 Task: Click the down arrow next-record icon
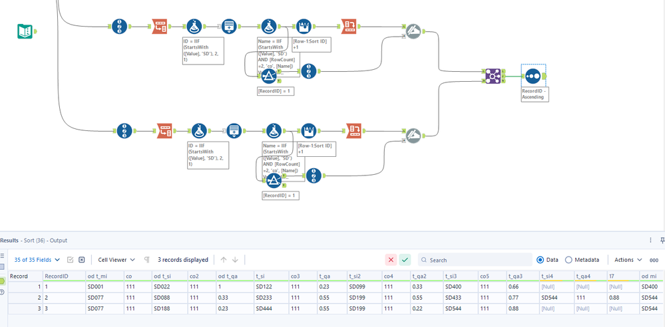(x=236, y=260)
